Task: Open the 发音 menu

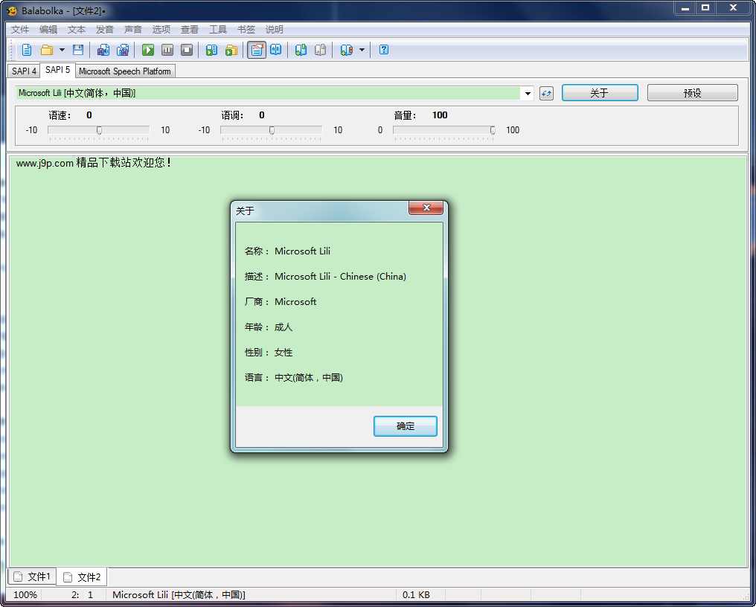Action: tap(105, 30)
